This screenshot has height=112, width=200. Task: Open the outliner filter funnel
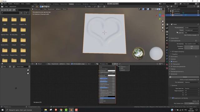194,6
